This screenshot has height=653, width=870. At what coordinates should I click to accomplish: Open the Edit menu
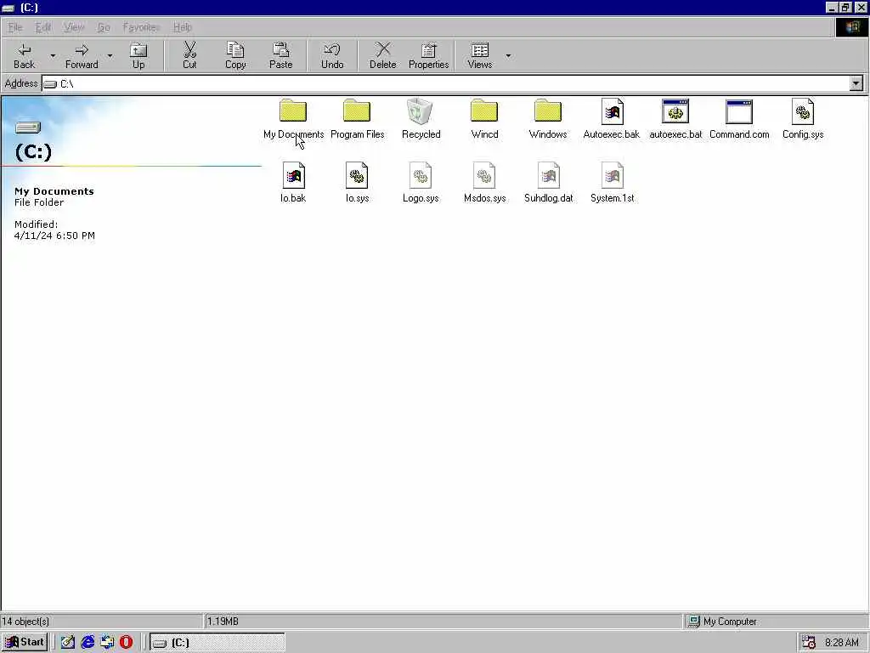(43, 27)
